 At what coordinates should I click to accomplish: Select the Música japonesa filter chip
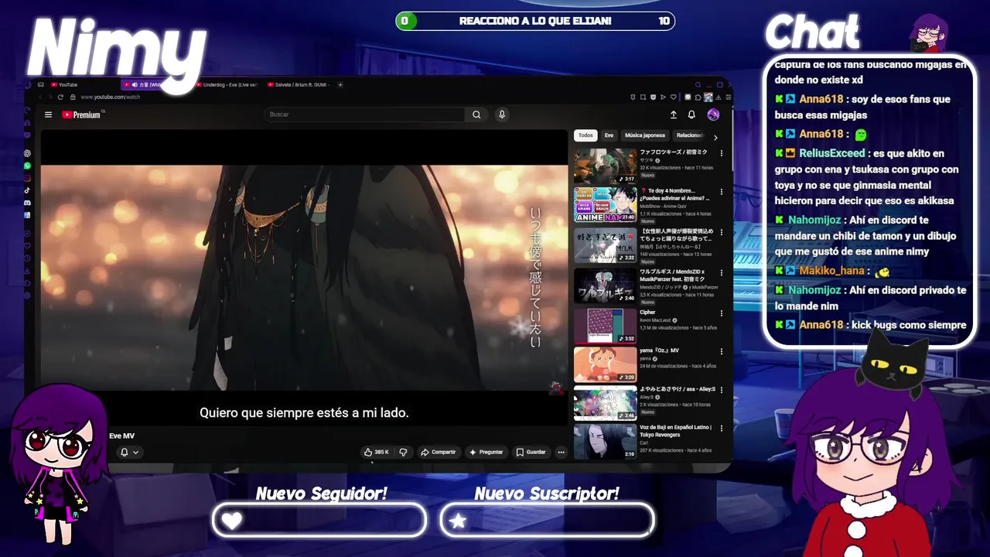pos(645,135)
